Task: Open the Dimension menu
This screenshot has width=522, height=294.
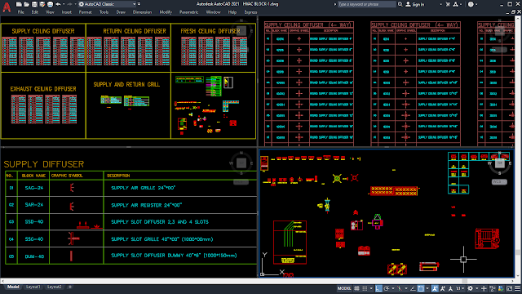Action: click(x=142, y=12)
